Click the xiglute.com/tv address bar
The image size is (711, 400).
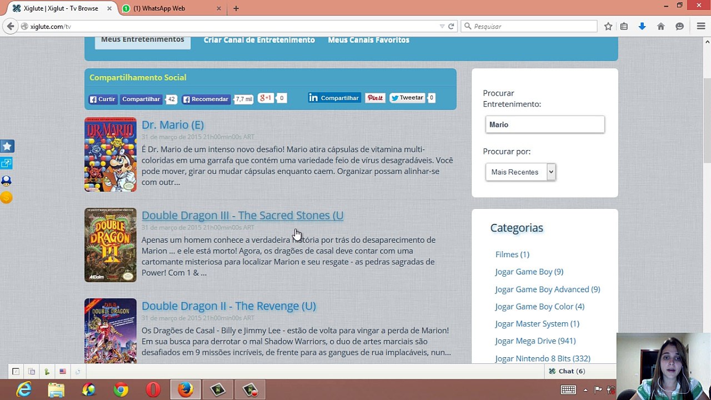pyautogui.click(x=231, y=26)
